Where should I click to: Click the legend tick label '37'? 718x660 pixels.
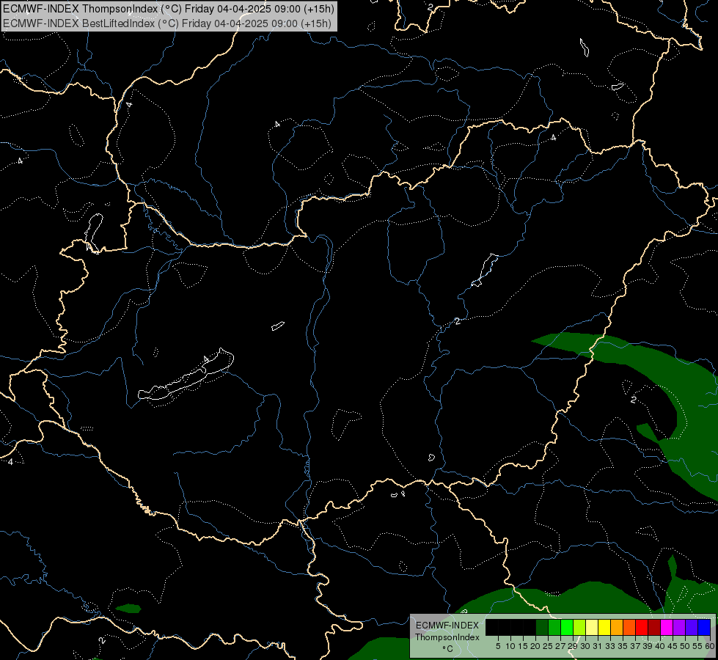click(635, 646)
